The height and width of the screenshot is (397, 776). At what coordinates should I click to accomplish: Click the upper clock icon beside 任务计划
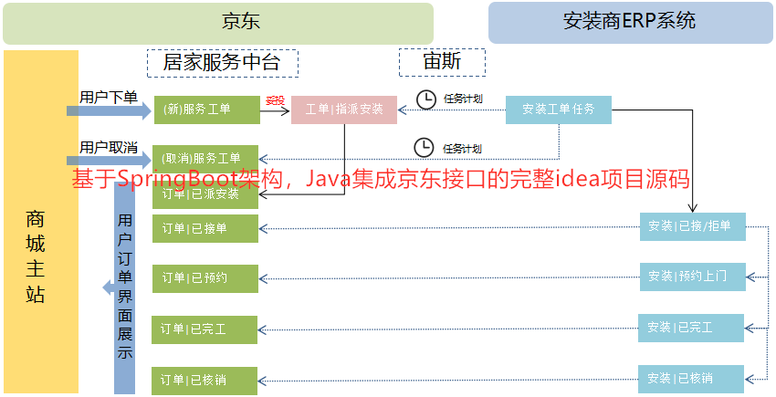pyautogui.click(x=426, y=99)
